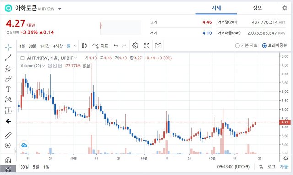Click the 177.779M volume value
This screenshot has height=175, width=293.
pyautogui.click(x=72, y=66)
